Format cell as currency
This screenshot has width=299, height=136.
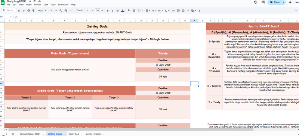coord(51,11)
